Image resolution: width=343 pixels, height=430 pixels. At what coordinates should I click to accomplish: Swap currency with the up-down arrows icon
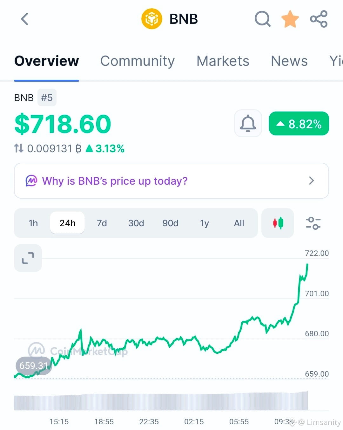click(19, 148)
